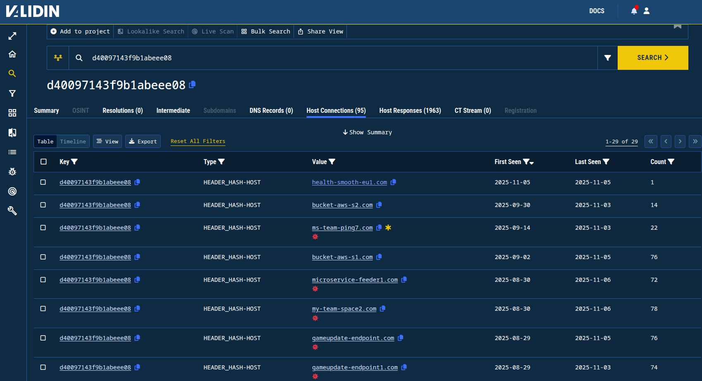
Task: Tick the checkbox beside the bucket-aws-s2.com row
Action: 43,205
